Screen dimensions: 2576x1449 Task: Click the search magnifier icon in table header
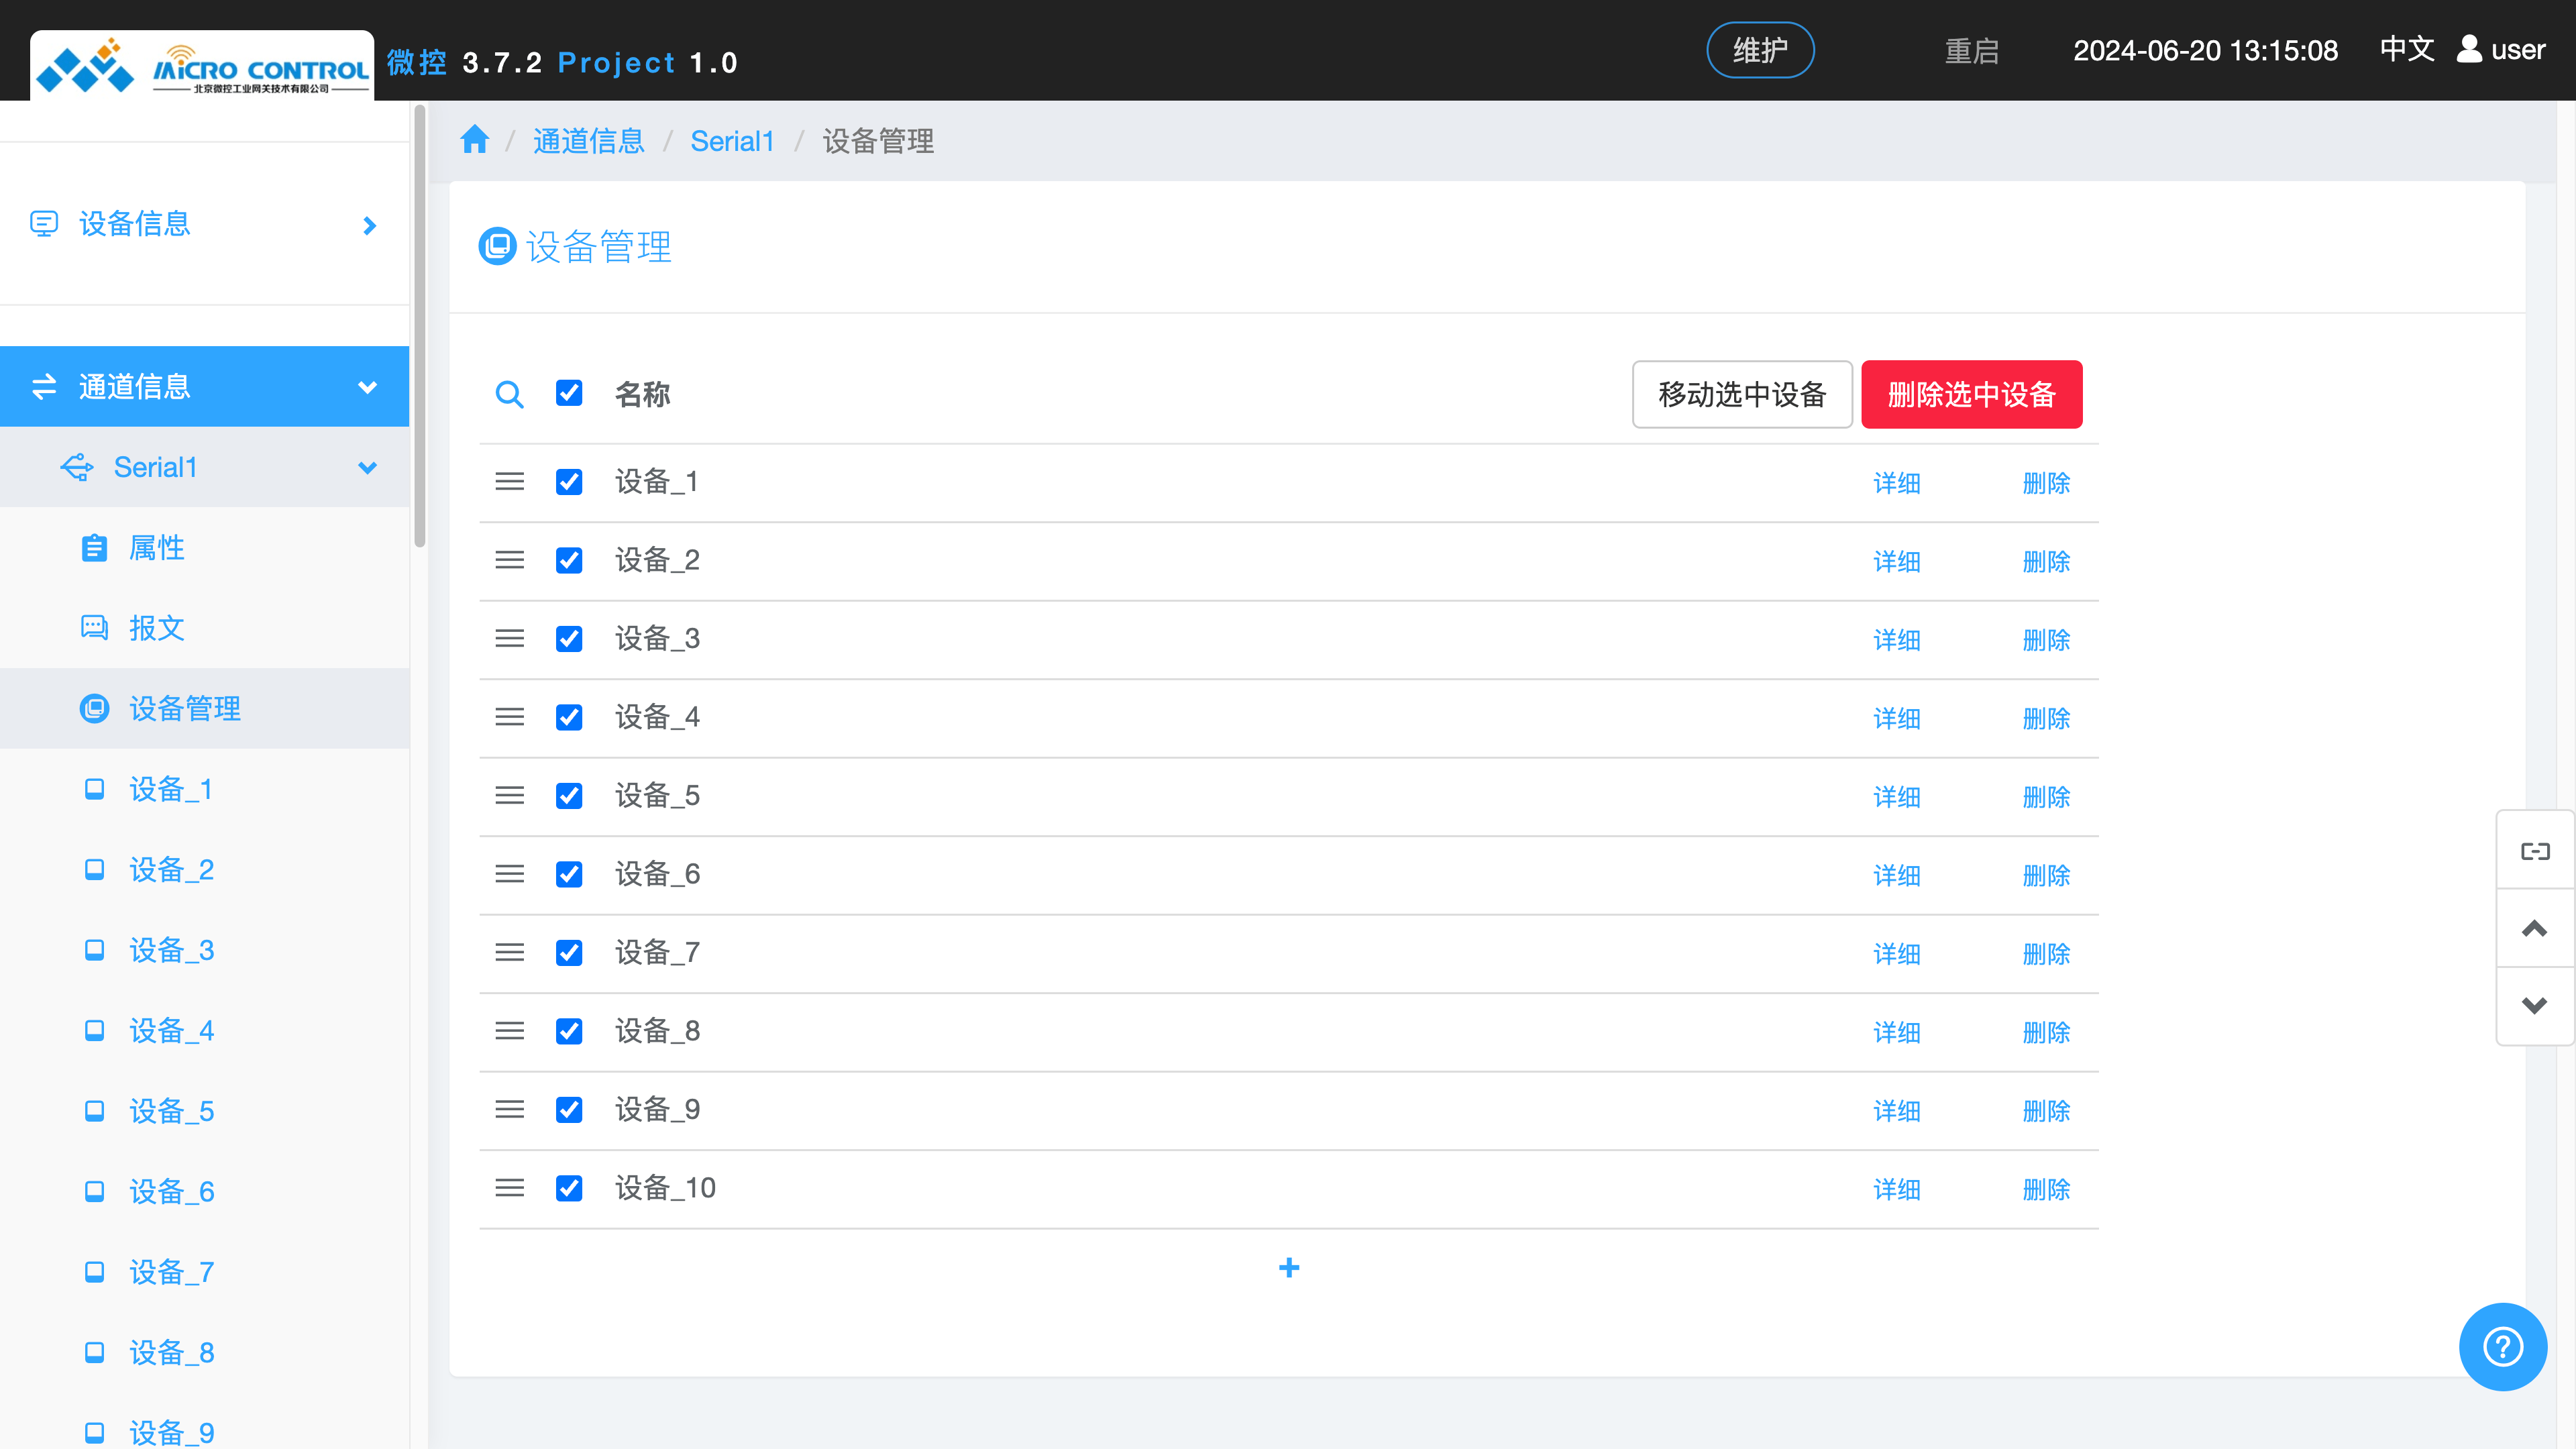509,394
